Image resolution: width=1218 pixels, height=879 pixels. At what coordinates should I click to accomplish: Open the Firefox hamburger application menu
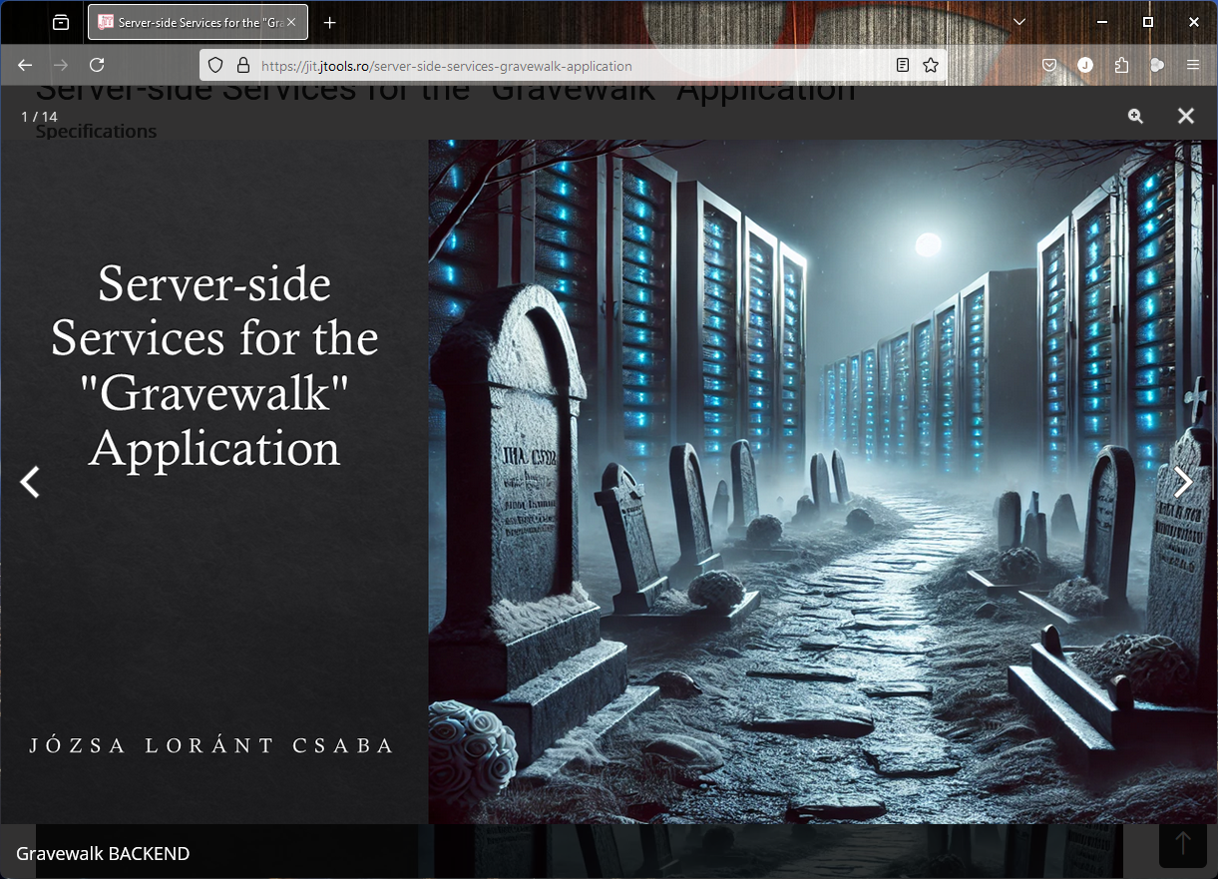click(x=1193, y=65)
